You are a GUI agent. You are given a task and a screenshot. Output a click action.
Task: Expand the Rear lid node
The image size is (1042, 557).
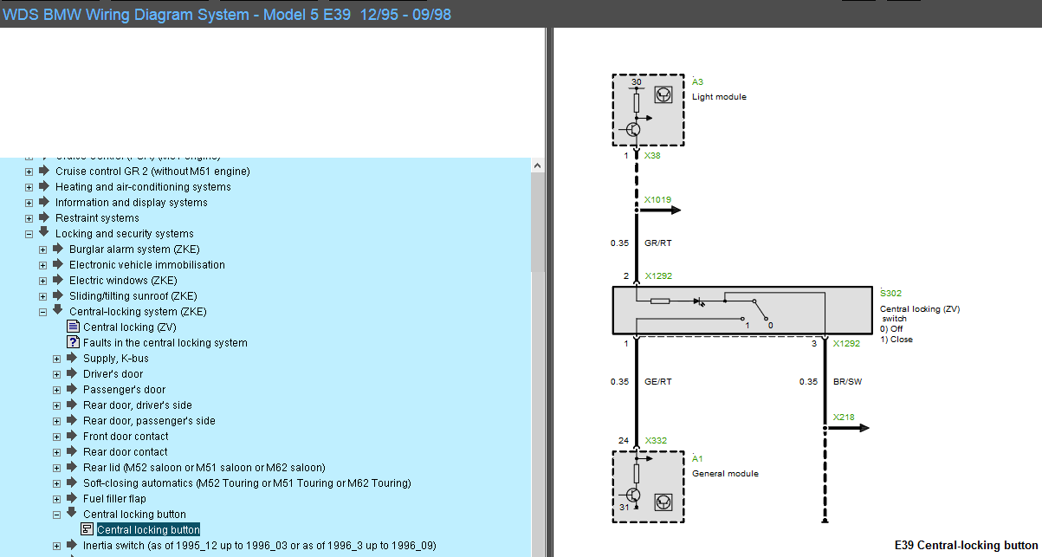click(x=56, y=468)
